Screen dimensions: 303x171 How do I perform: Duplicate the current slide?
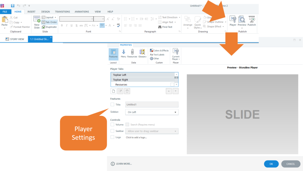click(49, 27)
